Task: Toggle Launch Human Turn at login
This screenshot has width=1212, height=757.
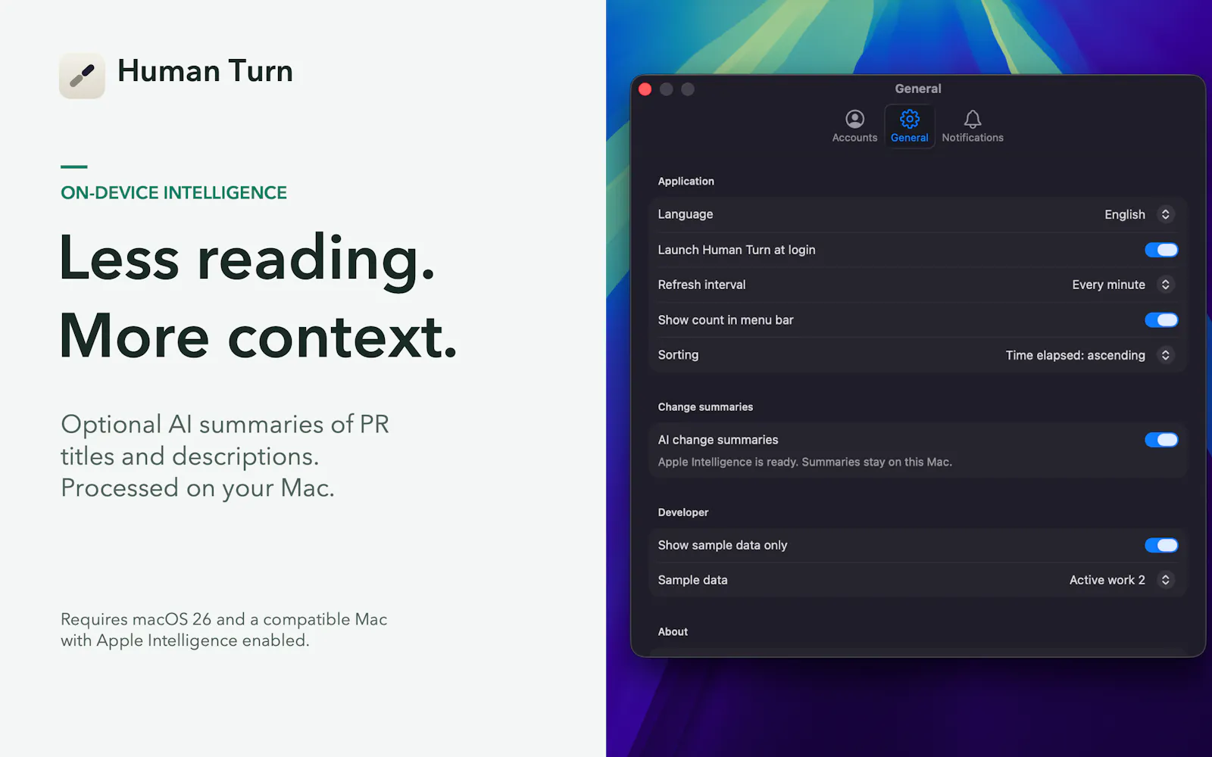Action: 1161,250
